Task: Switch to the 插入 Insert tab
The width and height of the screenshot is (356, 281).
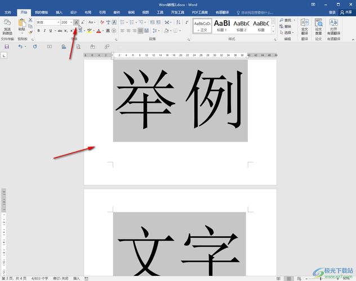Action: pos(59,12)
